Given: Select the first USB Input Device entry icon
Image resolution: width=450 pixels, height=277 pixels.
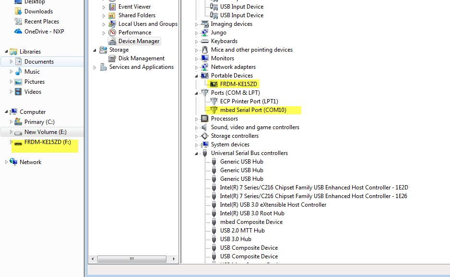Looking at the screenshot, I should (214, 7).
